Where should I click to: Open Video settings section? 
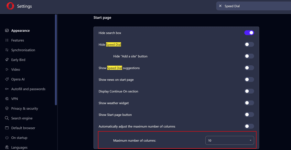coord(16,70)
